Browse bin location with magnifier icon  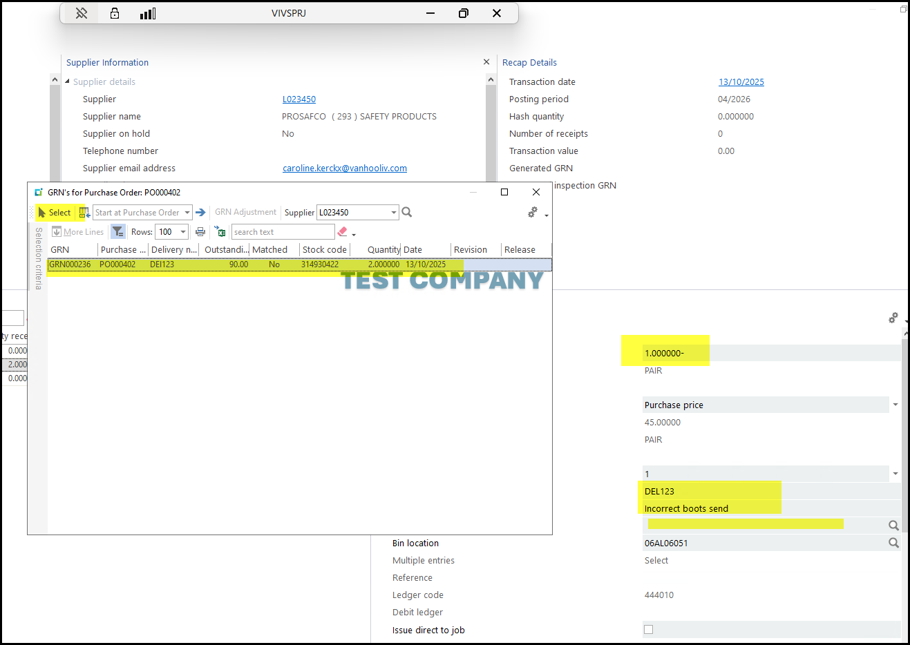pyautogui.click(x=893, y=543)
